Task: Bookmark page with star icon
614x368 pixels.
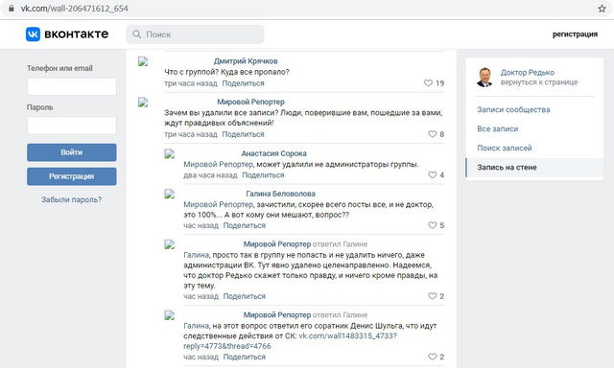Action: coord(602,9)
